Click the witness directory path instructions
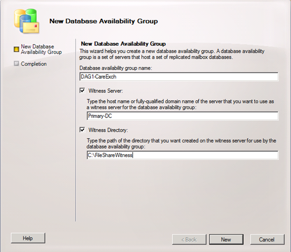This screenshot has height=252, width=291. click(181, 143)
